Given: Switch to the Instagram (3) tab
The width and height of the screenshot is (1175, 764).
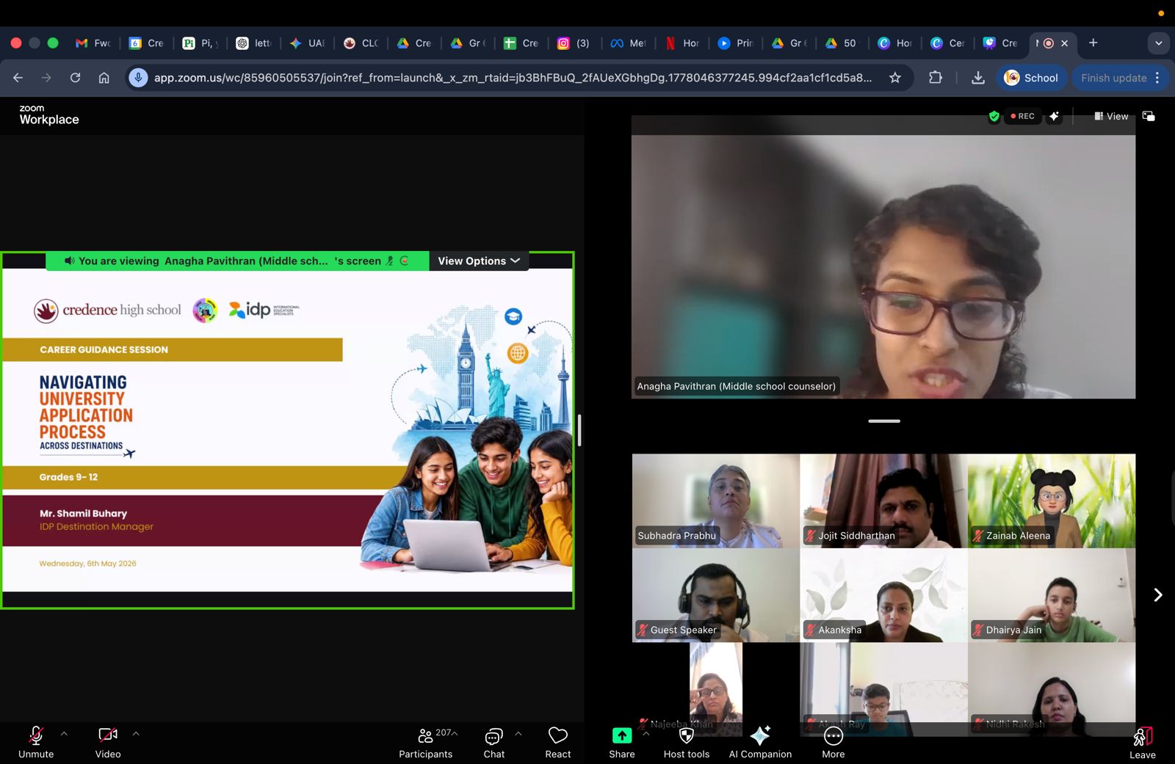Looking at the screenshot, I should [x=574, y=43].
